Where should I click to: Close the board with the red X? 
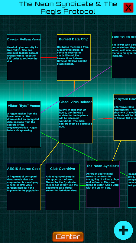pyautogui.click(x=128, y=7)
